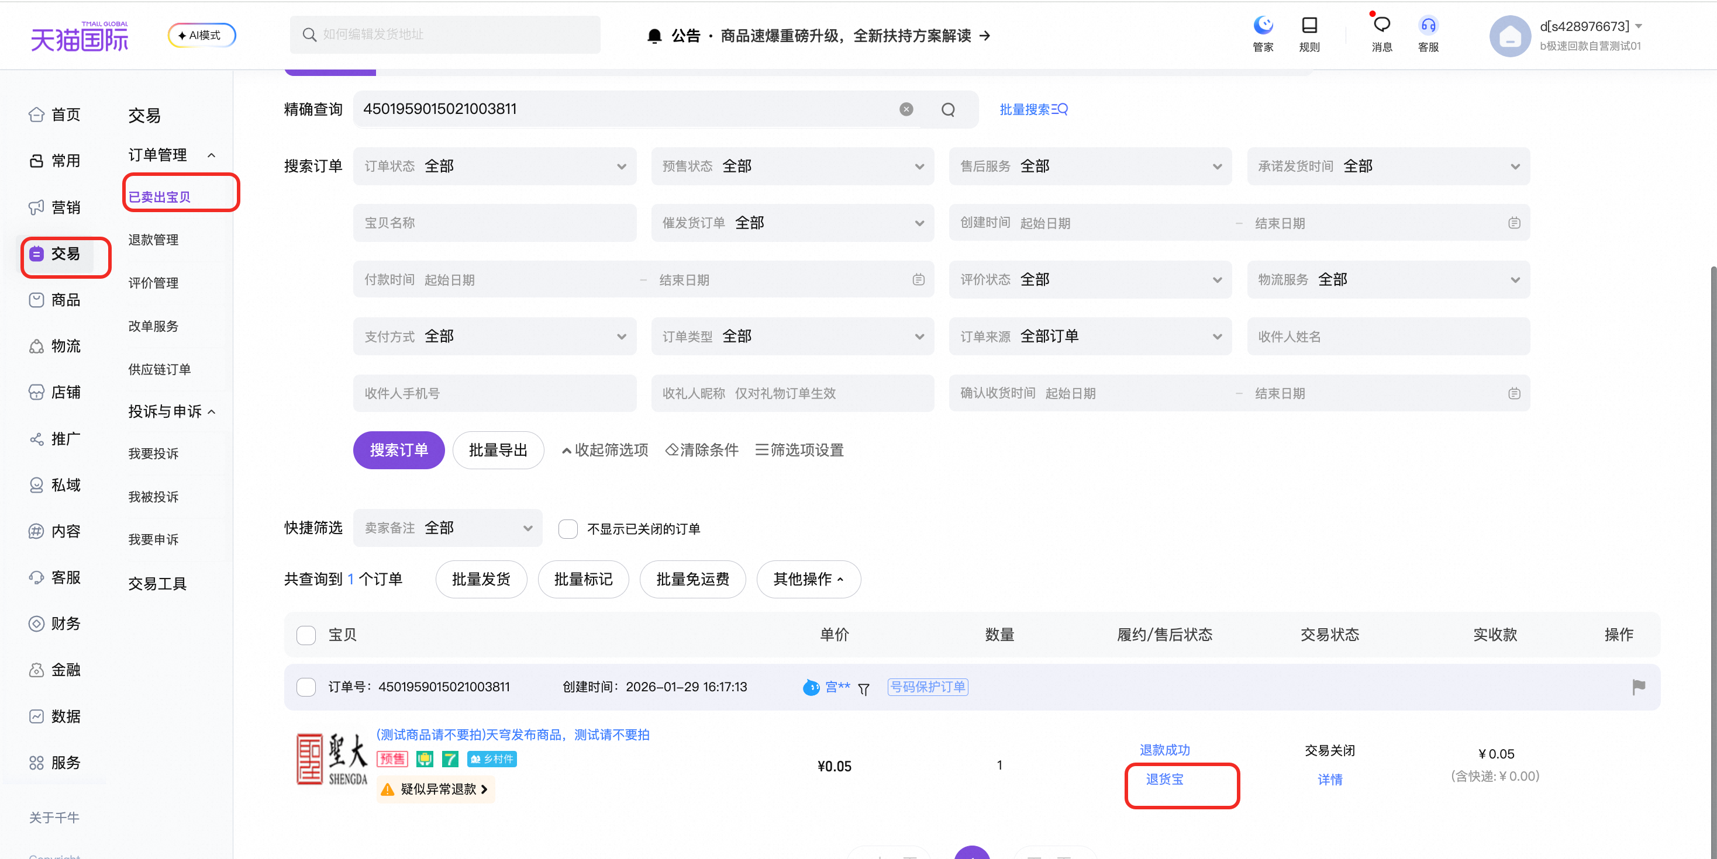
Task: Open the account name dropdown arrow
Action: (x=1639, y=27)
